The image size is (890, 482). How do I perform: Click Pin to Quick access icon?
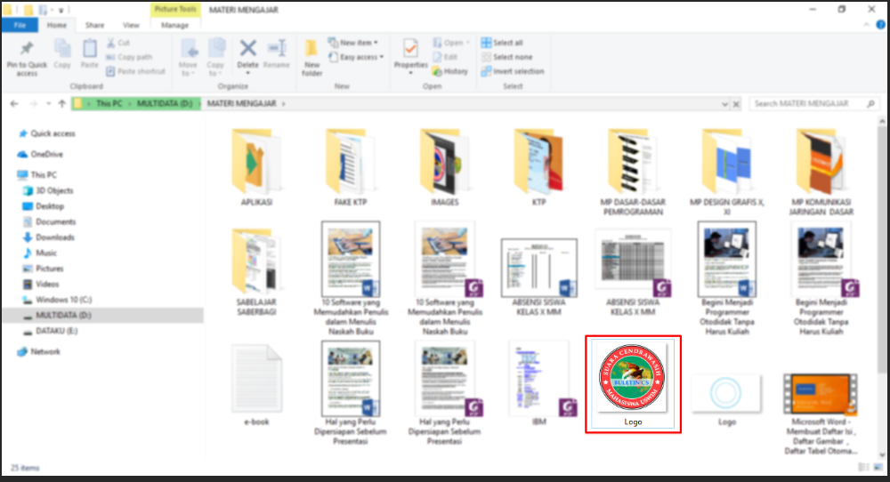27,49
